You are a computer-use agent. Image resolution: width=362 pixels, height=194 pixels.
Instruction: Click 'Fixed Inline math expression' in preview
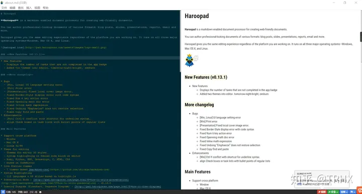[x=216, y=141]
